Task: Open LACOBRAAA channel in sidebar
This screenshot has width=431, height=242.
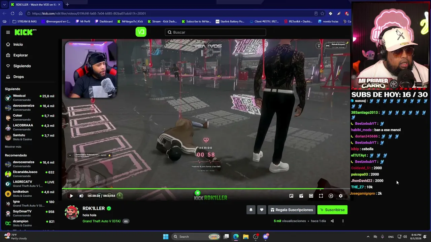Action: [x=30, y=127]
